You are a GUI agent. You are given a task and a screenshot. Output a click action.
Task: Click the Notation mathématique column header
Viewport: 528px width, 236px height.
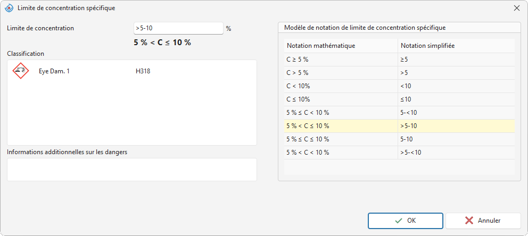341,46
